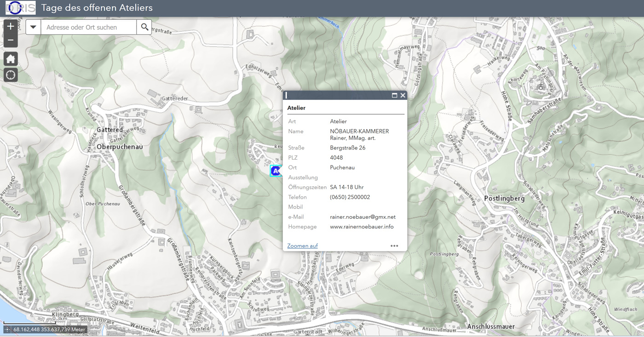The height and width of the screenshot is (337, 644).
Task: Click the 'Tage des offenen Ateliers' title
Action: coord(97,8)
